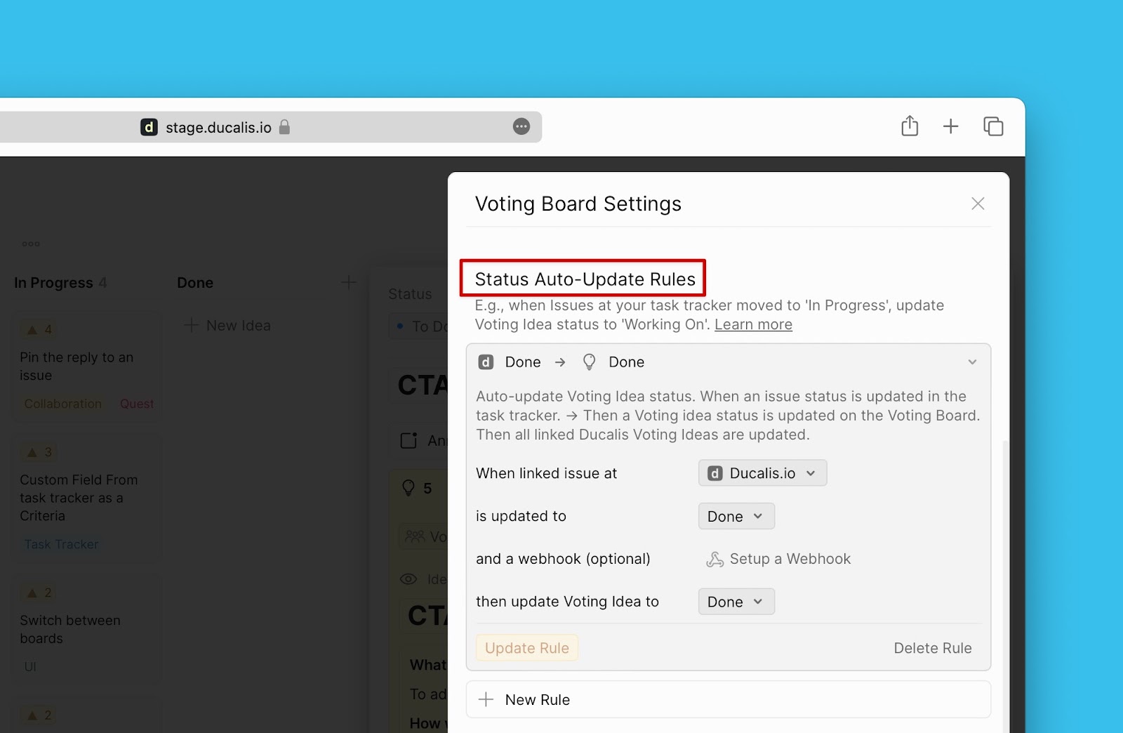The width and height of the screenshot is (1123, 733).
Task: Click the Ducalis icon in rule header
Action: 486,362
